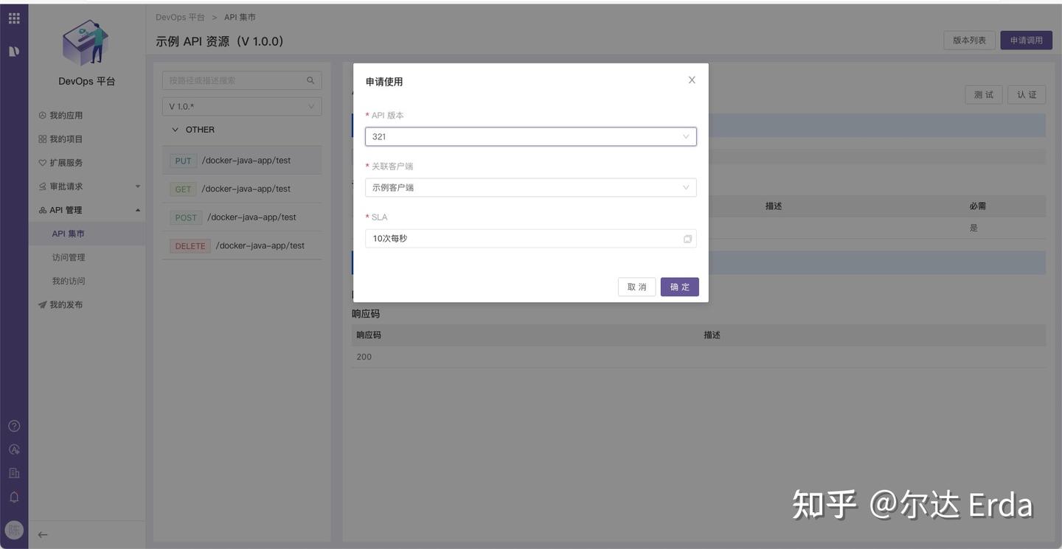This screenshot has height=549, width=1062.
Task: Click the 测试 button
Action: pyautogui.click(x=984, y=94)
